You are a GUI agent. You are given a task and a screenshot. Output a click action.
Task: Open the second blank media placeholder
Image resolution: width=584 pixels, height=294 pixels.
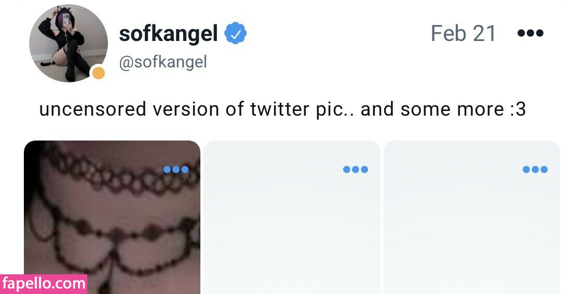pyautogui.click(x=292, y=228)
